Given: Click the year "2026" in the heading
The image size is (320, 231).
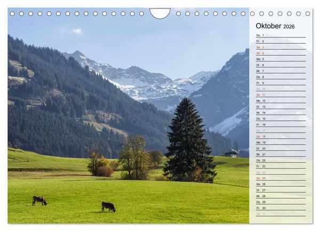Looking at the screenshot, I should coord(289,27).
